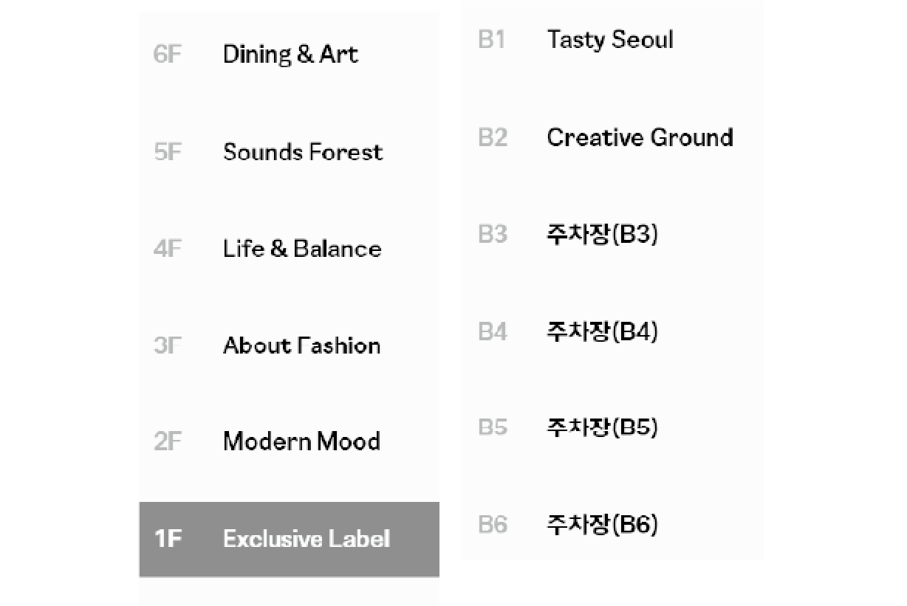Viewport: 907px width, 606px height.
Task: Tap the 2F floor number label
Action: [167, 442]
